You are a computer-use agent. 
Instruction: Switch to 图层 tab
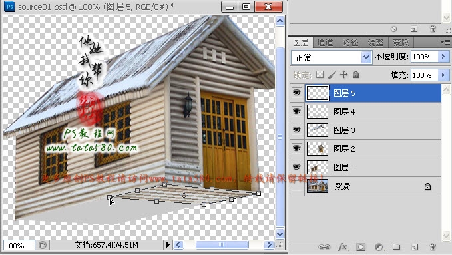[x=301, y=43]
